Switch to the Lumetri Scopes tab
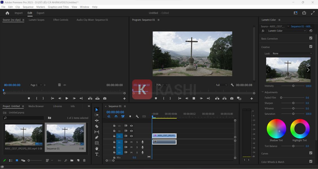The width and height of the screenshot is (318, 169). tap(36, 20)
